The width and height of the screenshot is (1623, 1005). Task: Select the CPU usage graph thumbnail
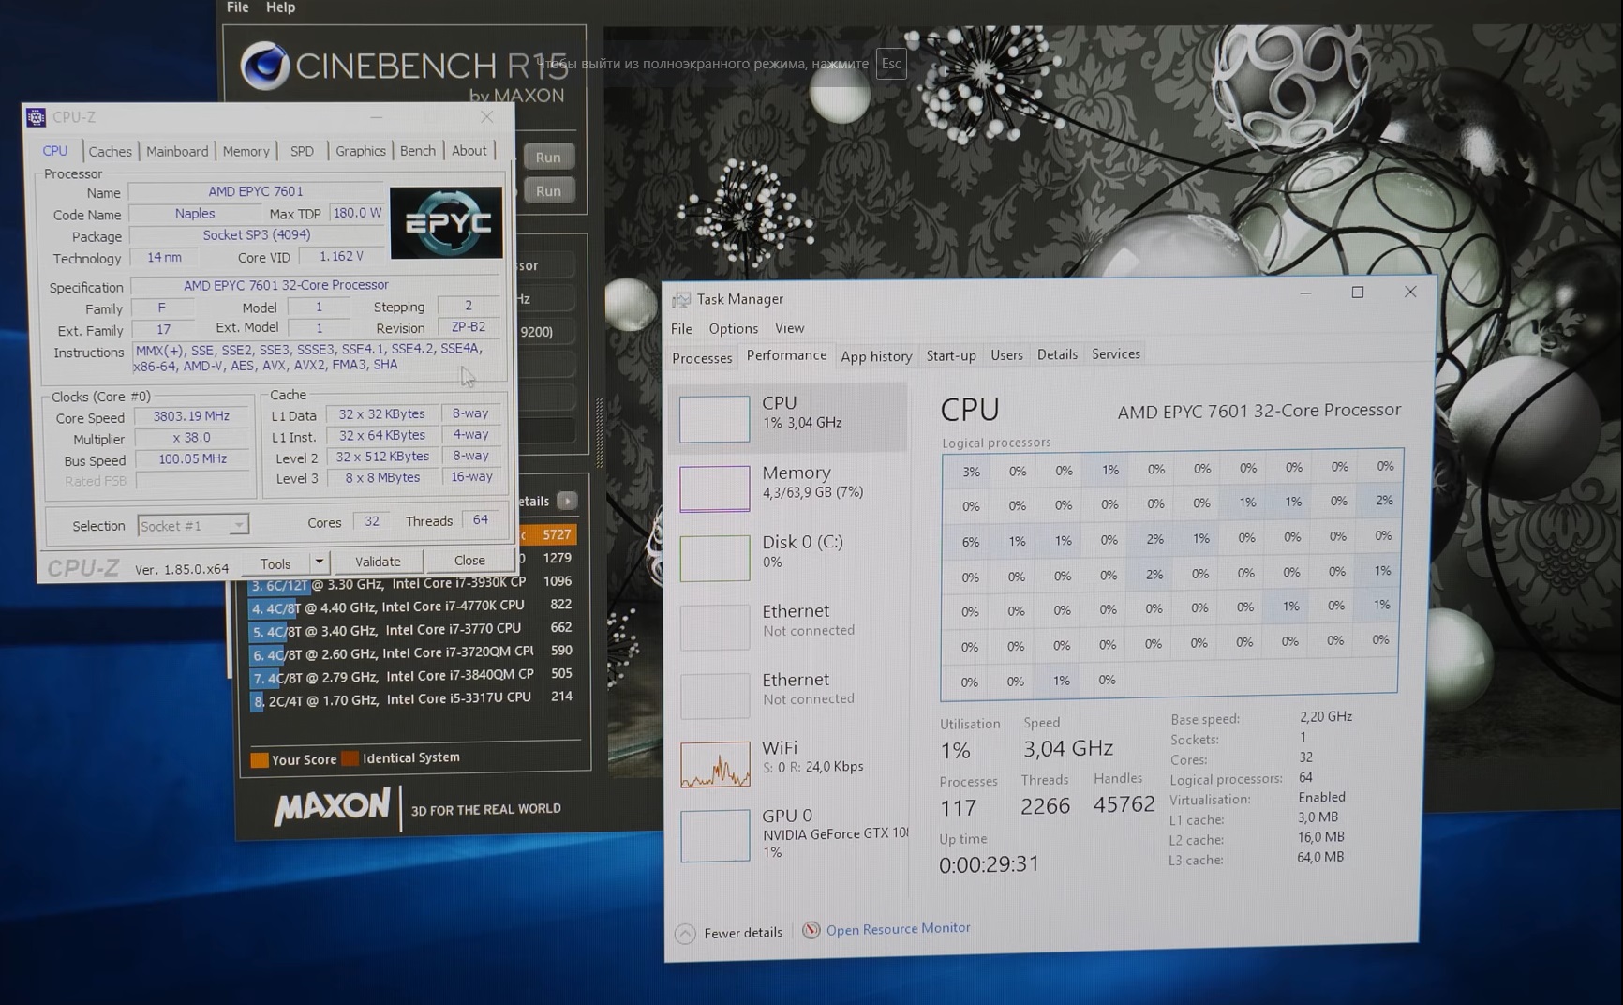click(714, 418)
